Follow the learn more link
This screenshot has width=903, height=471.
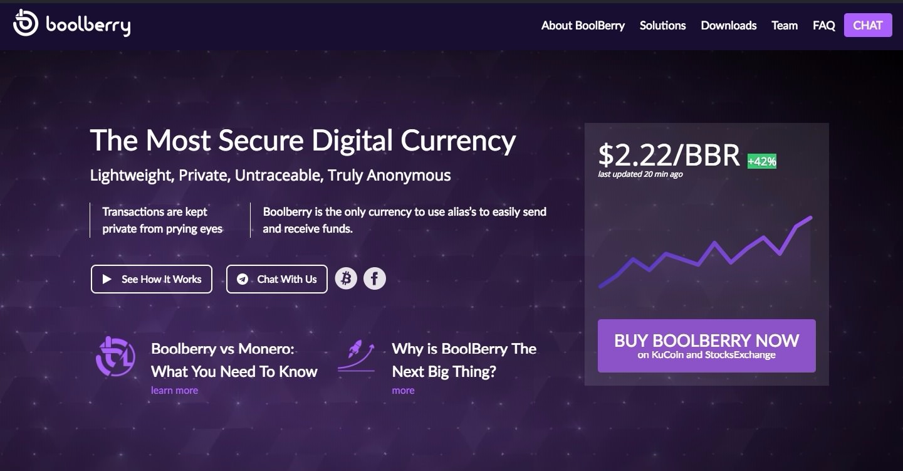[174, 390]
